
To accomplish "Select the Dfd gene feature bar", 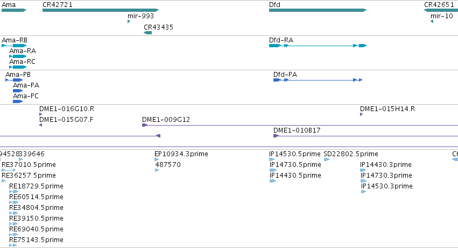I will pyautogui.click(x=318, y=10).
